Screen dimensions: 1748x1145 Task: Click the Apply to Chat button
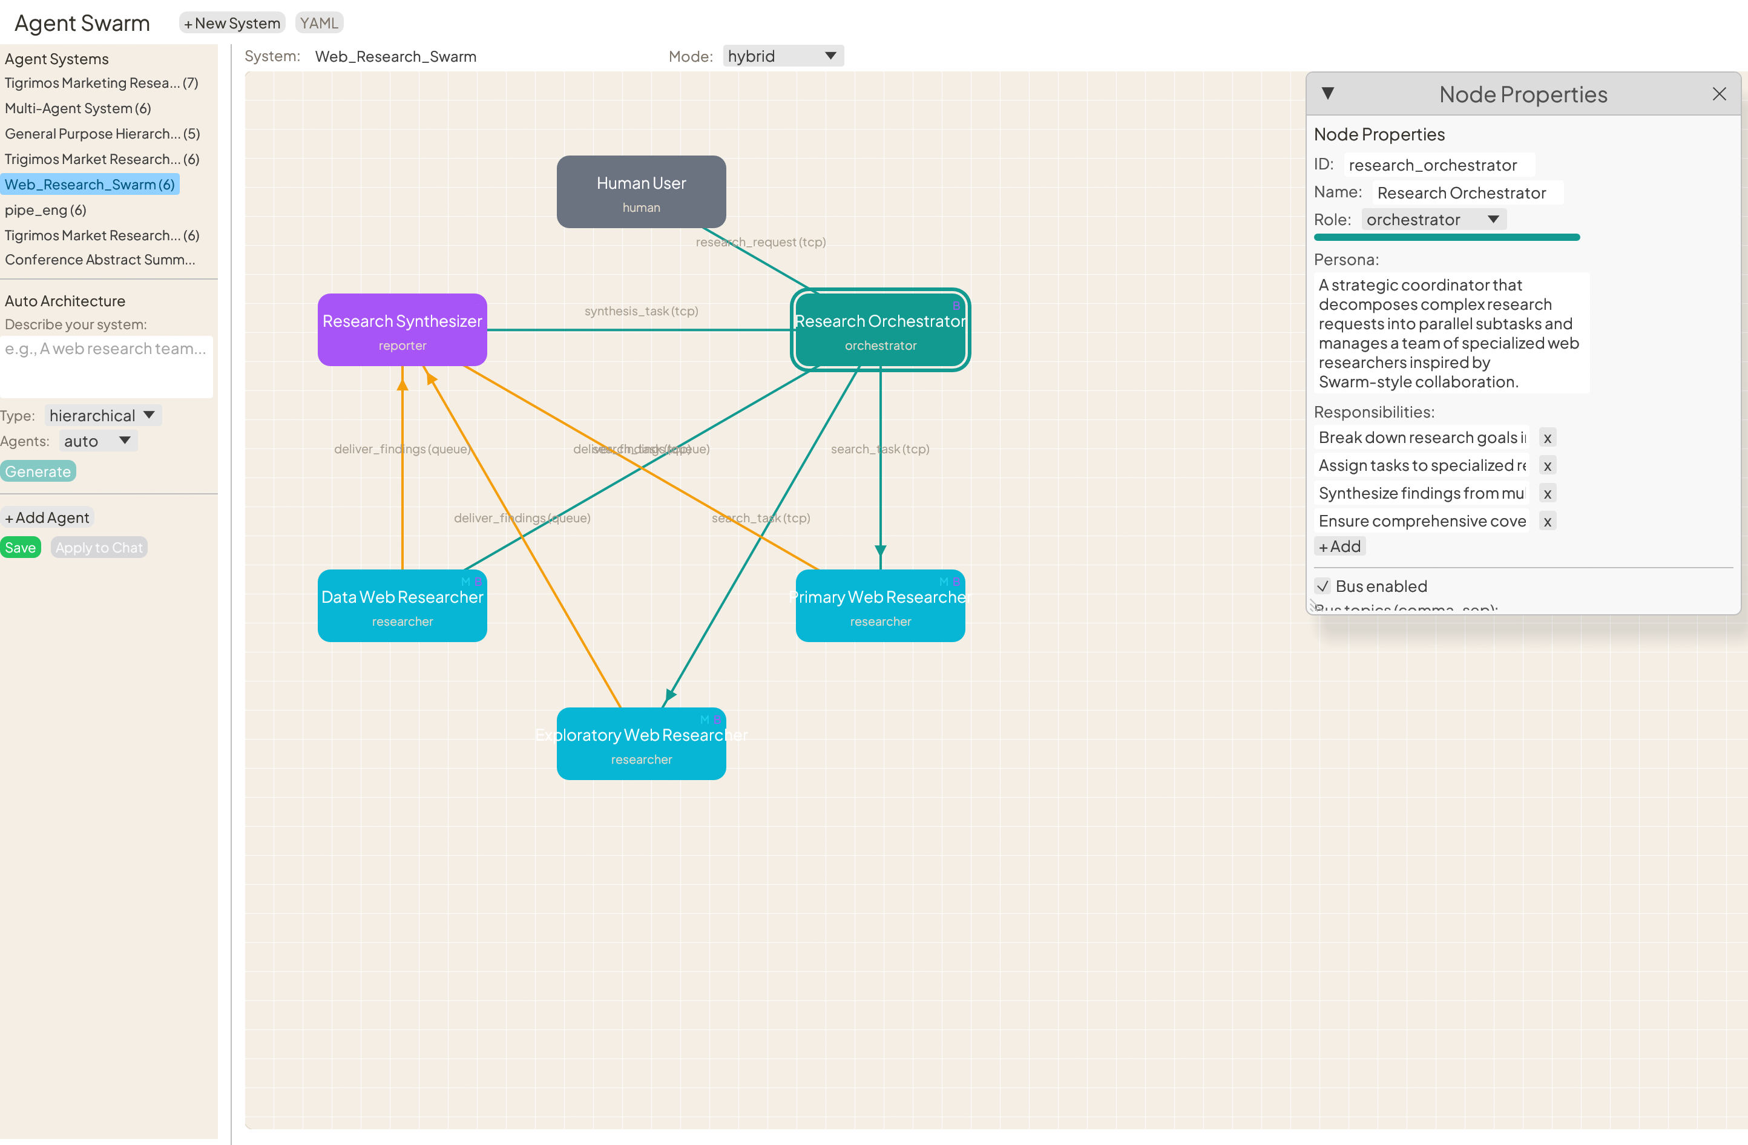[x=99, y=547]
